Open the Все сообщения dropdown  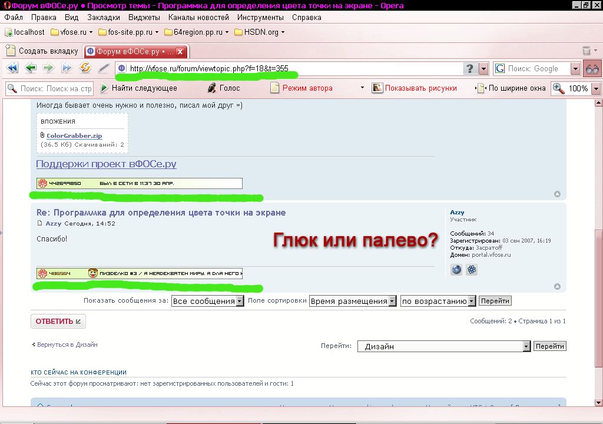207,301
